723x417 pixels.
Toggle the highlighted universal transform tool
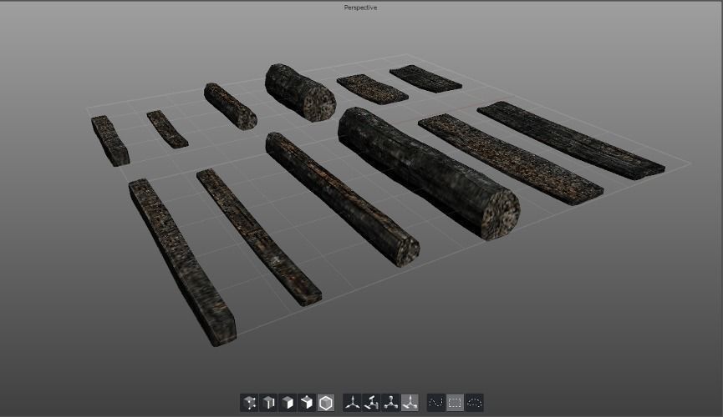(410, 403)
